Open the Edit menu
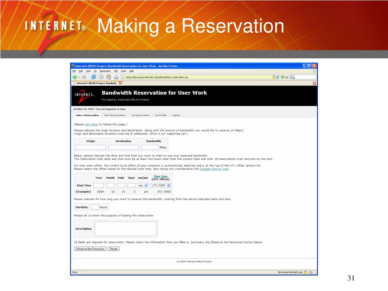This screenshot has width=388, height=291. (81, 71)
